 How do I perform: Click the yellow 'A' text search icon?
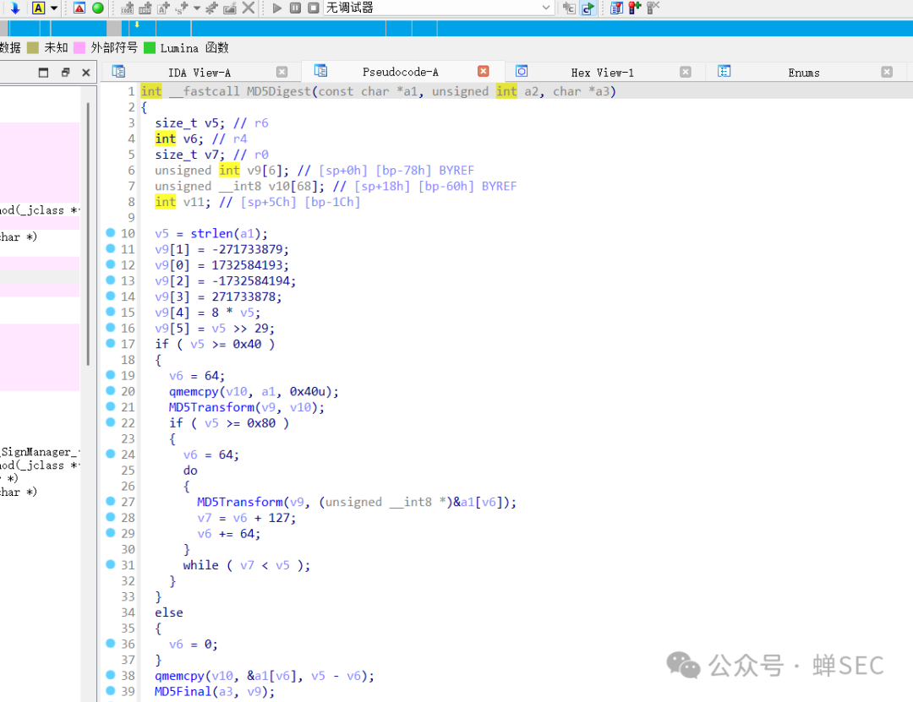point(38,8)
